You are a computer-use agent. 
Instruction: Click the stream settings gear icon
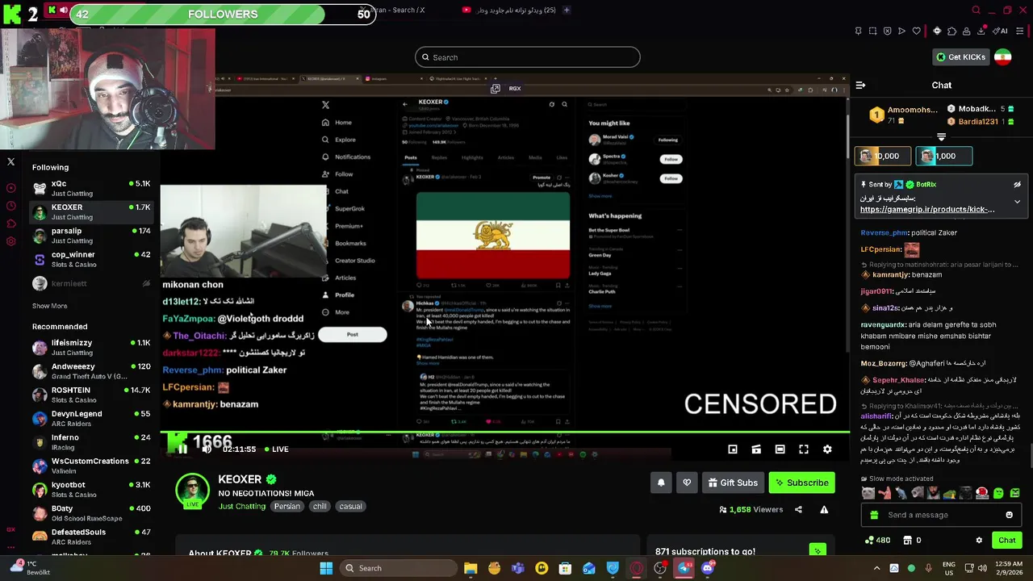pos(827,449)
